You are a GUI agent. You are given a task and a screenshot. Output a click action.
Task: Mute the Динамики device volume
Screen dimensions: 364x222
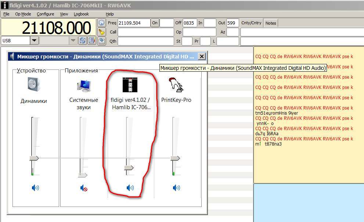click(x=35, y=188)
